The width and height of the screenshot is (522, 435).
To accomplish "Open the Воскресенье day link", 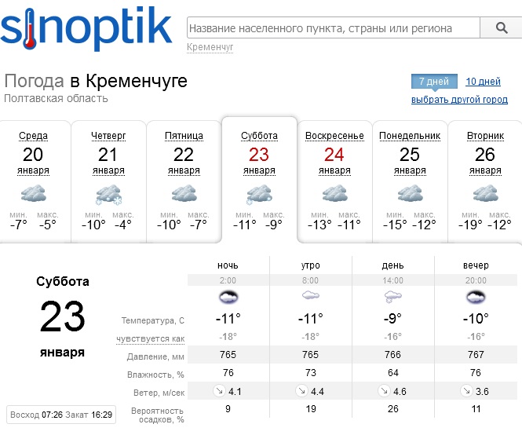I will point(334,136).
